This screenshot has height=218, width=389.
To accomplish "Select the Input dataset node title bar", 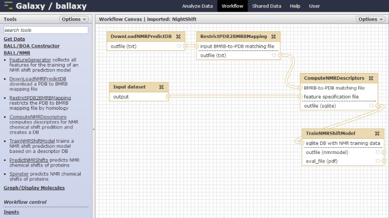I will (139, 87).
